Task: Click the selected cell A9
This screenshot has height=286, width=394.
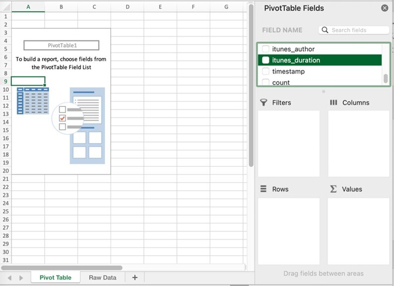Action: (28, 81)
